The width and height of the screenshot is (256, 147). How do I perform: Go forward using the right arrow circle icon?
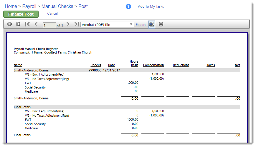pyautogui.click(x=18, y=24)
